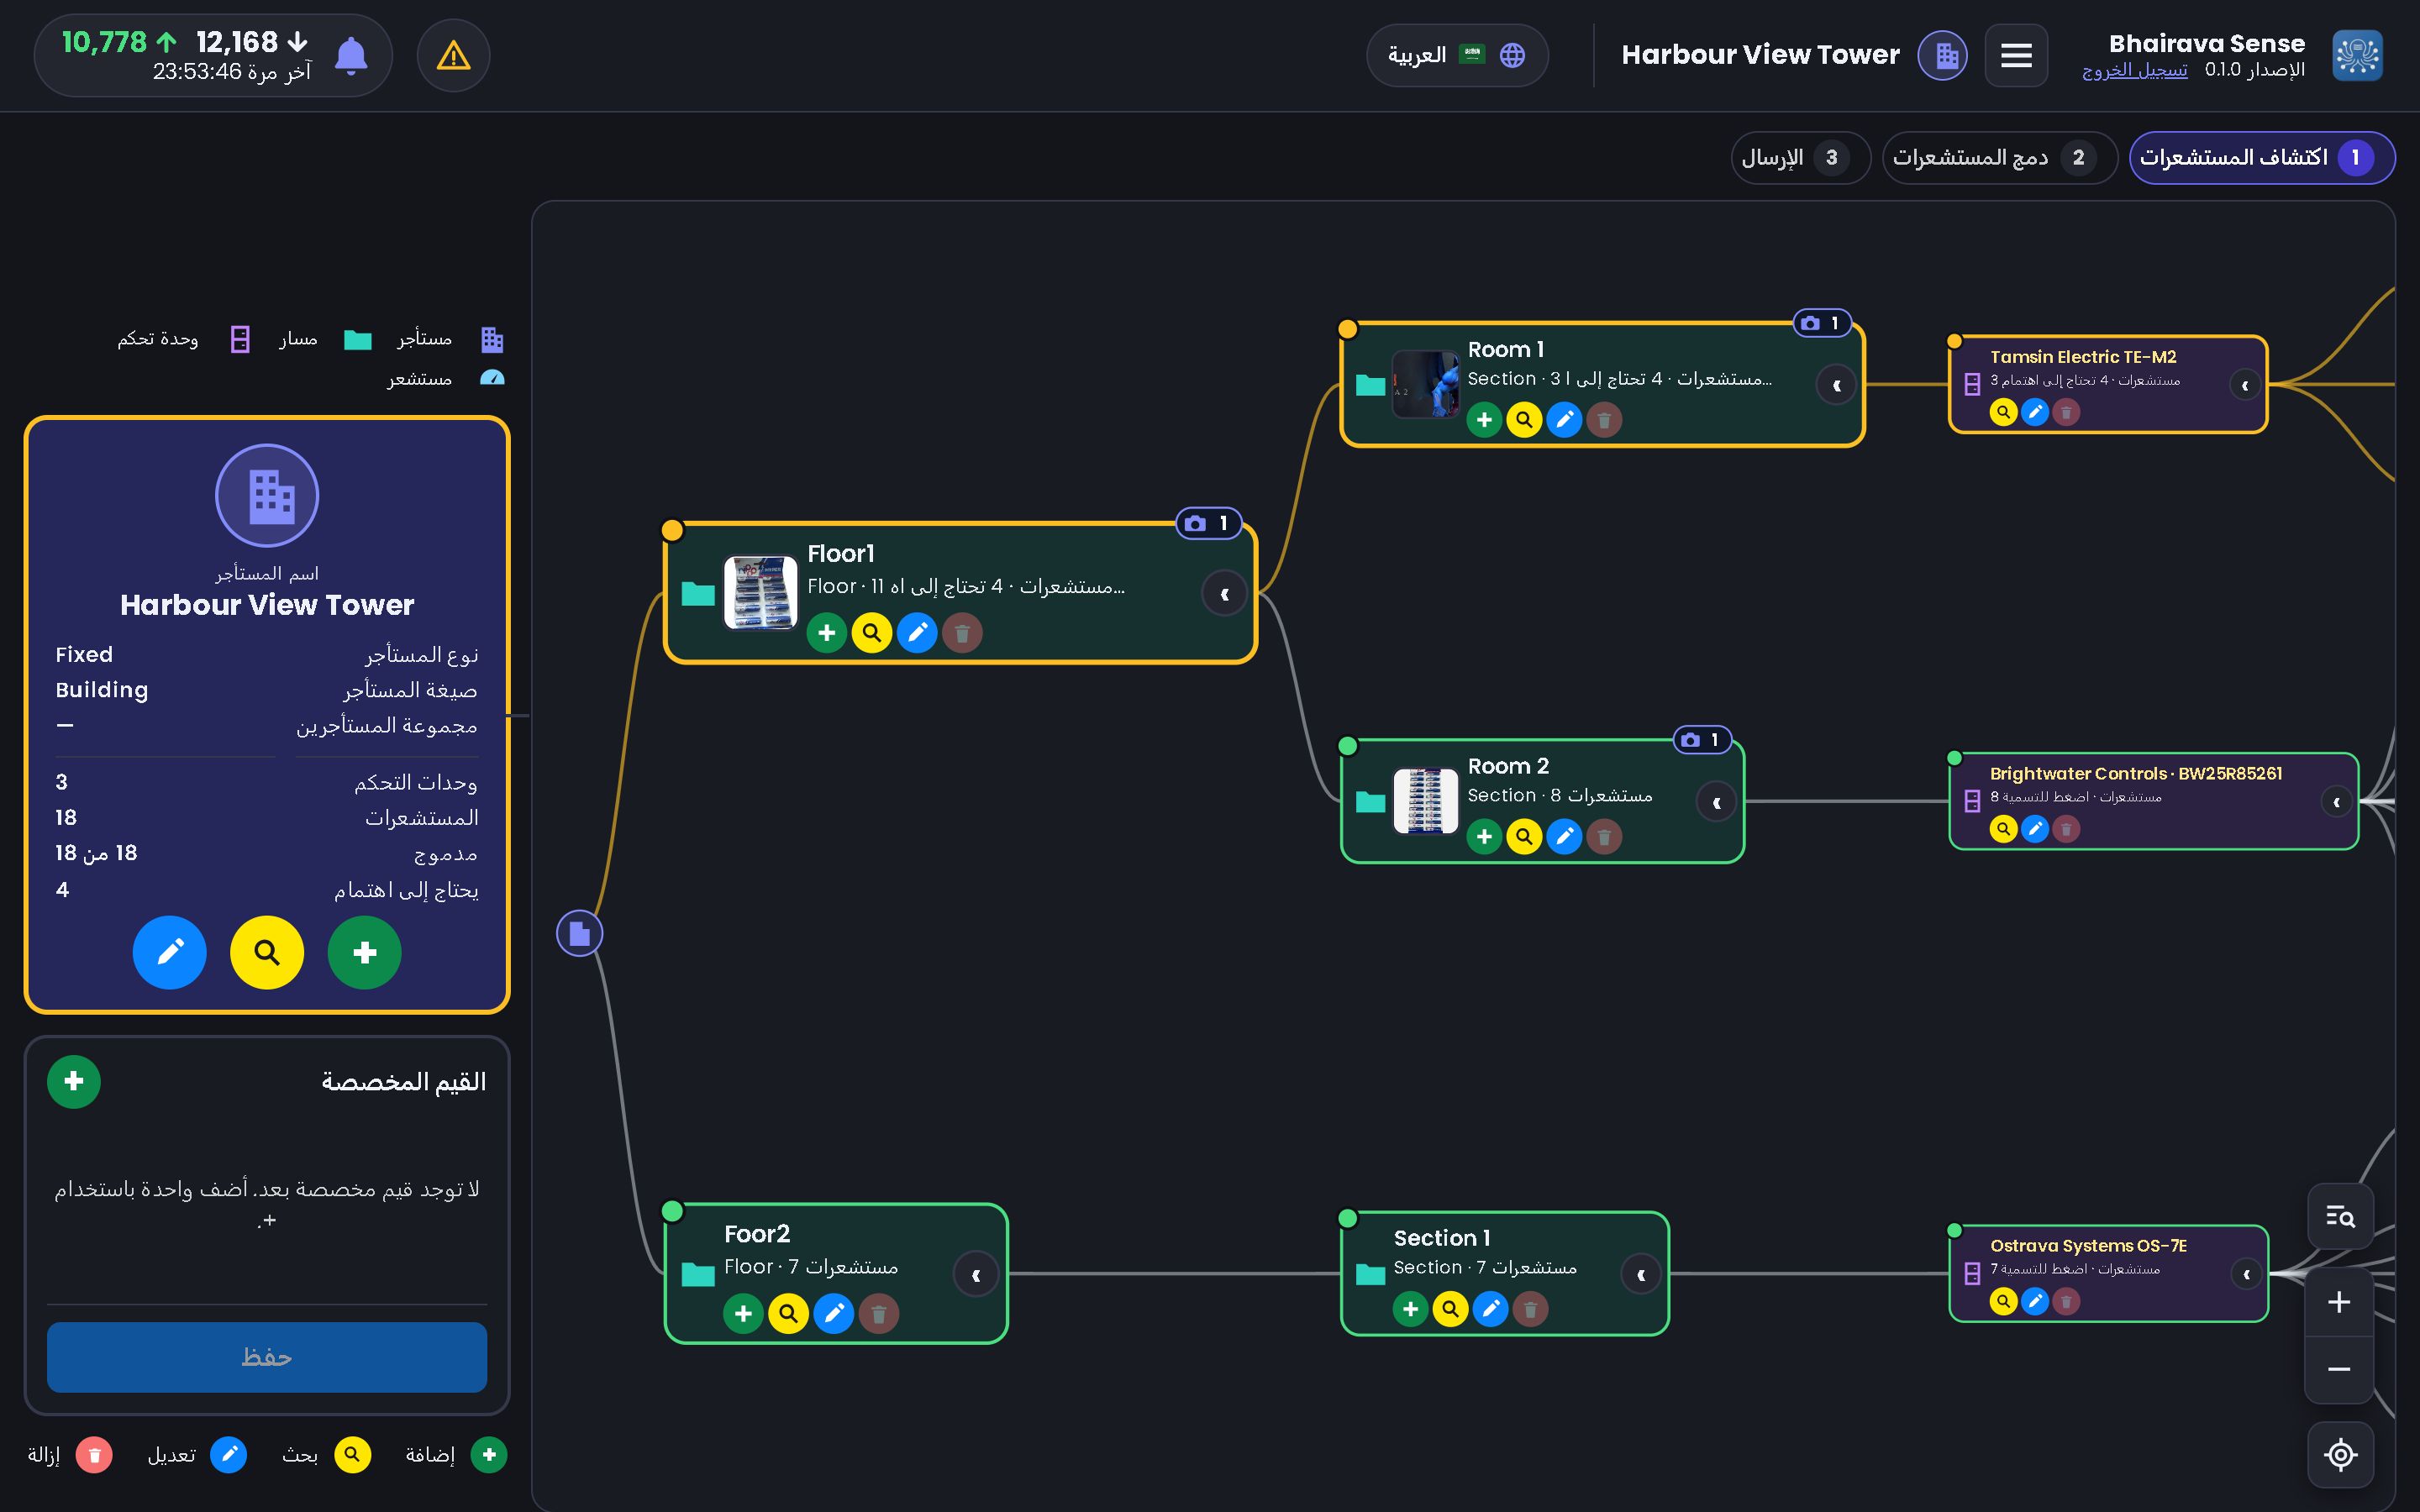
Task: Click the tenant root document node
Action: [580, 933]
